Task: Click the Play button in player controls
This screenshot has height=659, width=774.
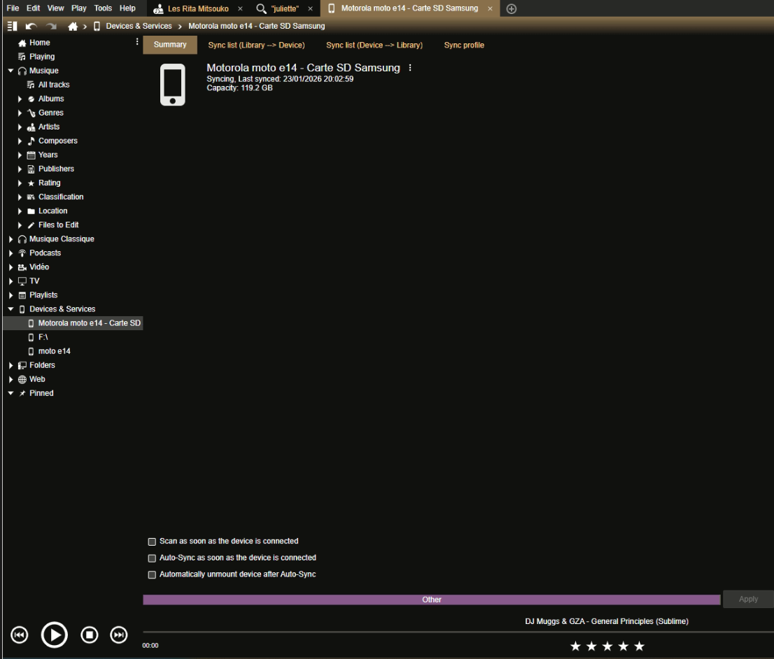Action: (x=54, y=635)
